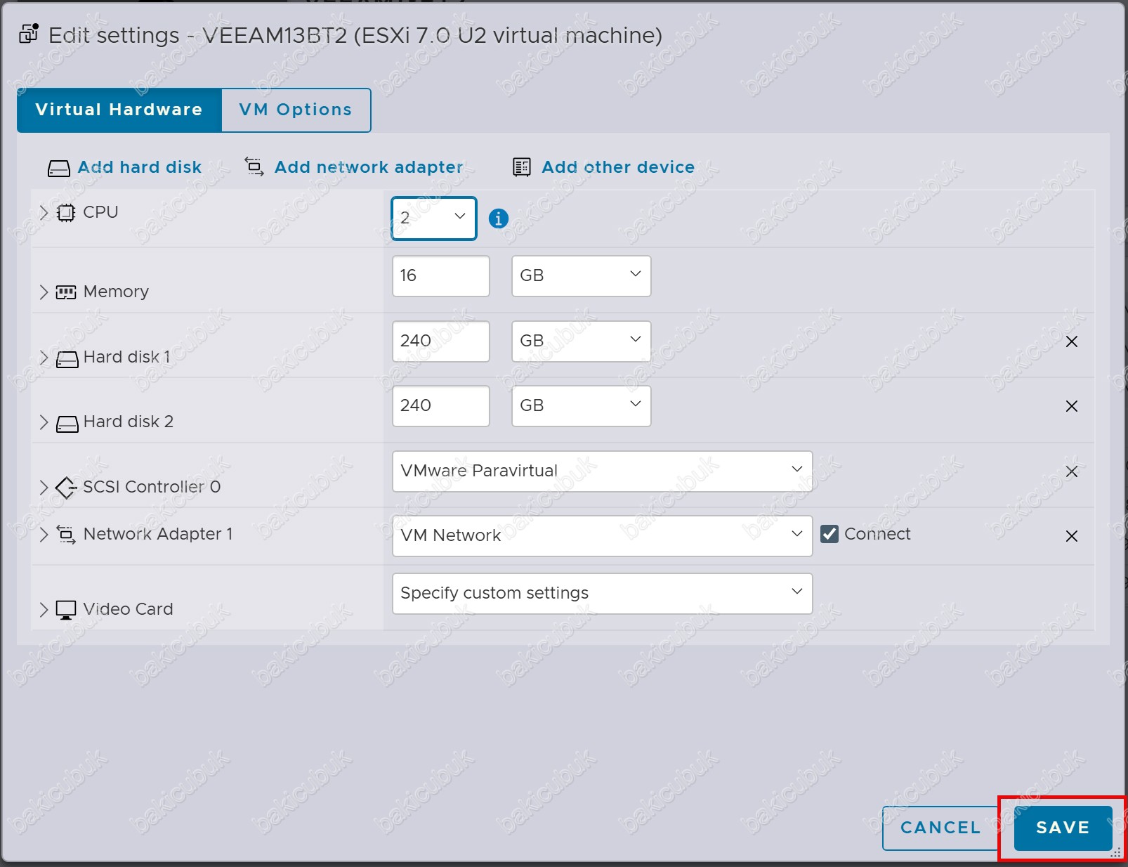Viewport: 1128px width, 867px height.
Task: Click the Video Card monitor icon
Action: click(66, 610)
